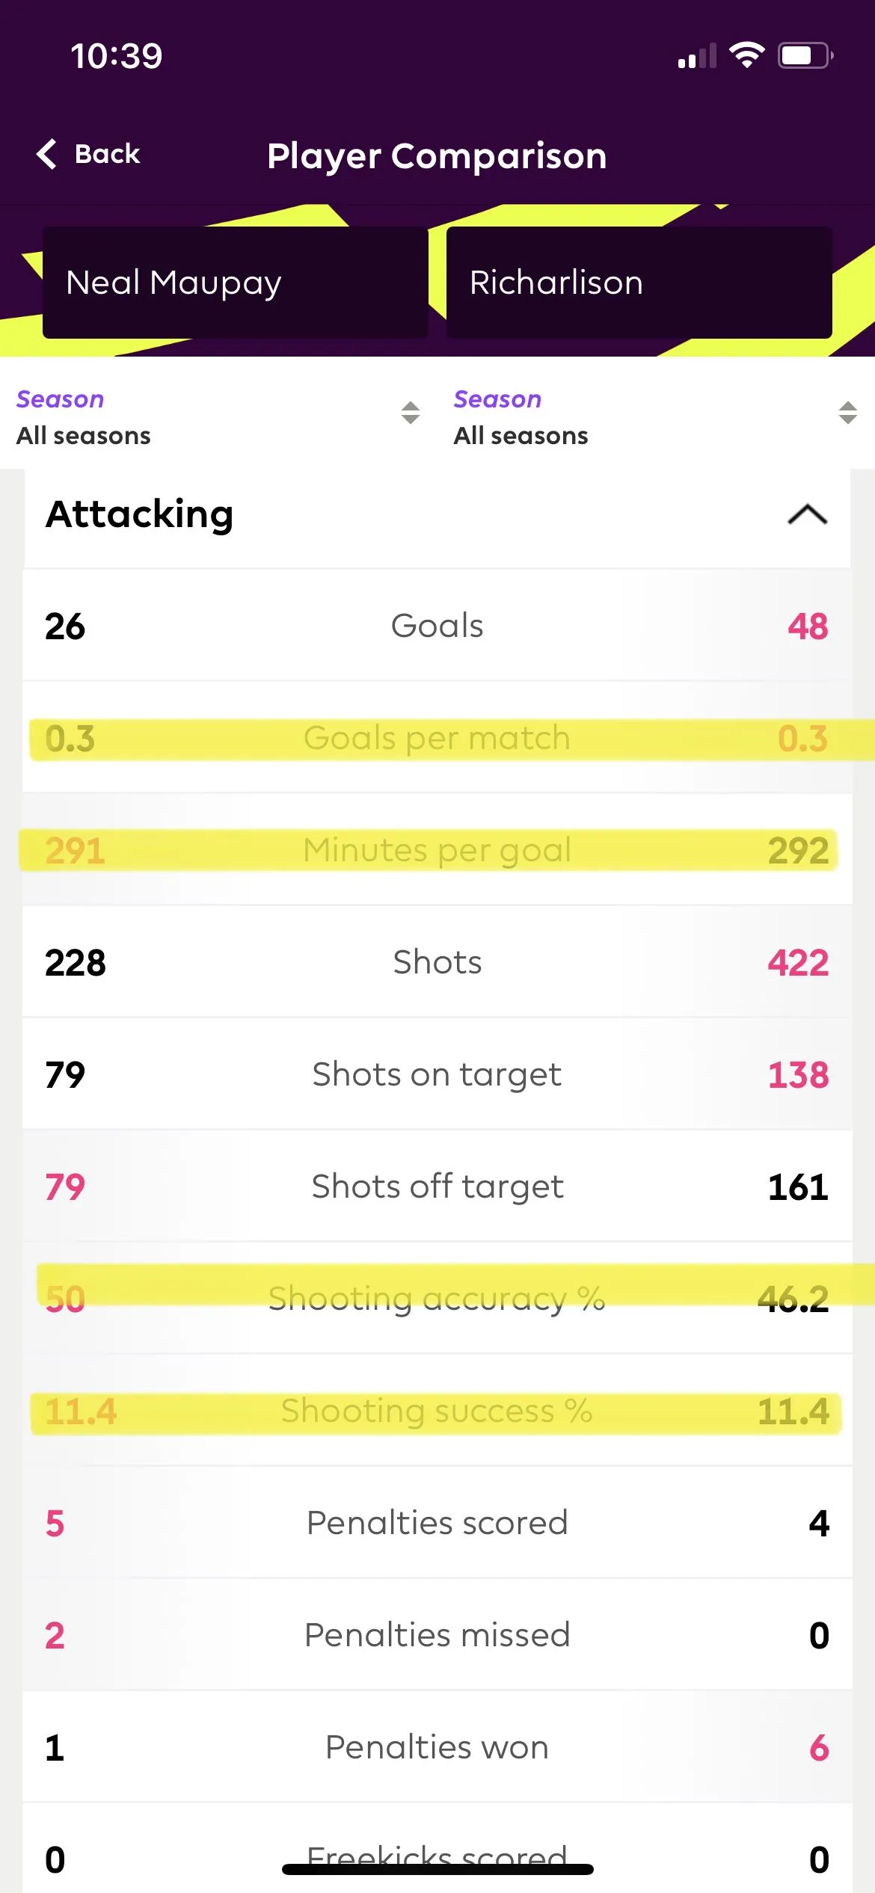Select the Neal Maupay player box

[x=235, y=283]
